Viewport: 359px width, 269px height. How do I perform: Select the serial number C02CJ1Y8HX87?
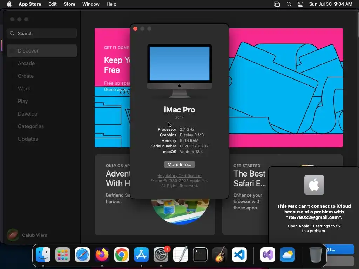tap(194, 146)
